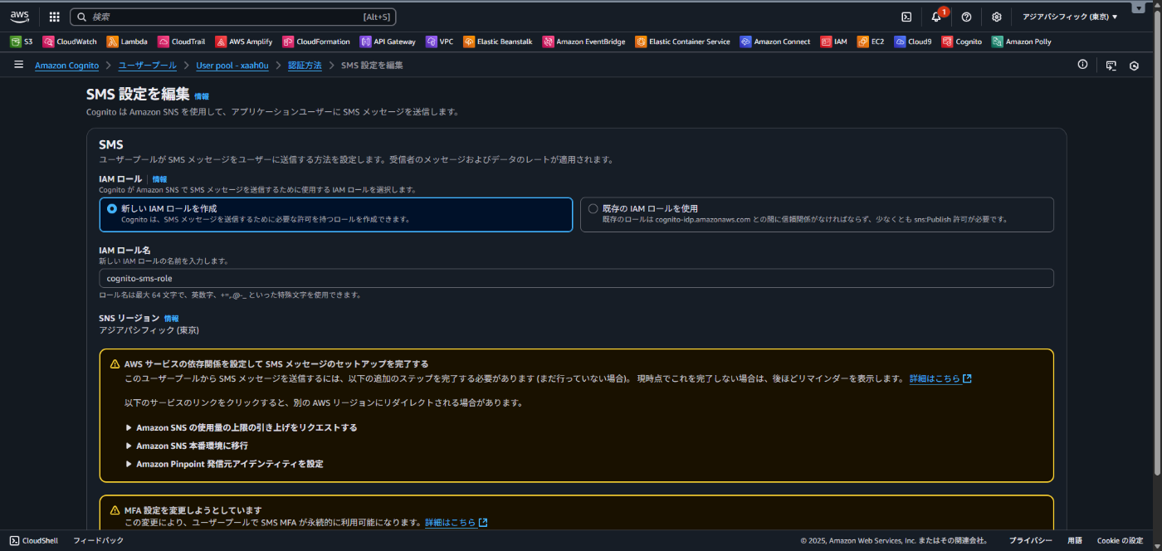Open Amazon EventBridge bookmark shortcut

point(584,41)
